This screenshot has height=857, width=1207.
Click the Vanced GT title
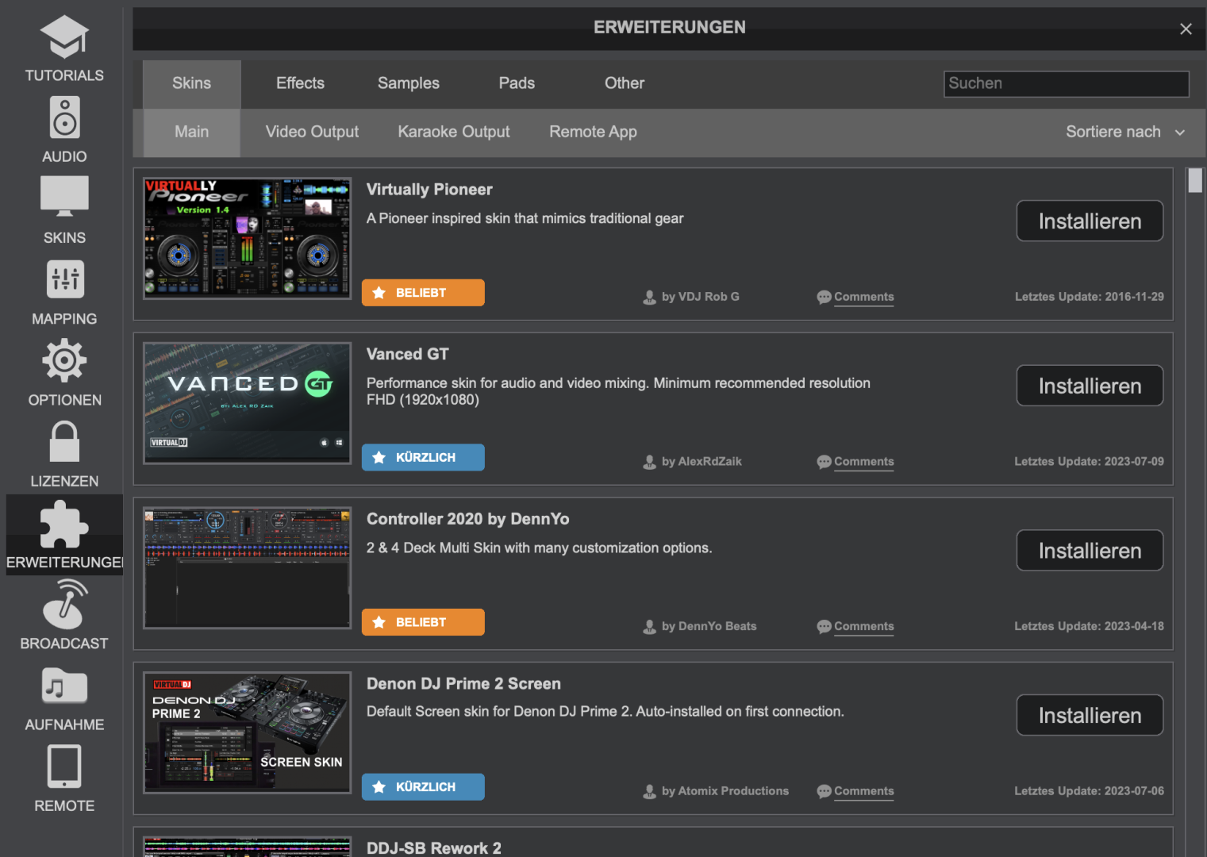(407, 355)
